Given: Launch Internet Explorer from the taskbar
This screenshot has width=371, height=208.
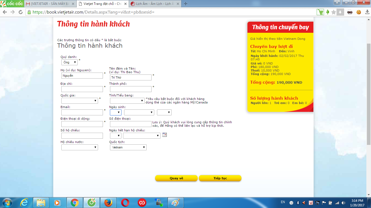Looking at the screenshot, I should 24,203.
